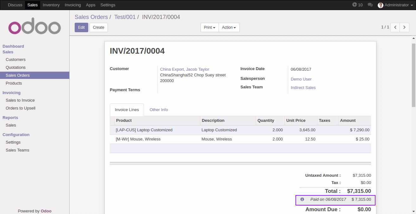The height and width of the screenshot is (214, 416).
Task: Select the [M-Wir] Mouse, Wireless product cell
Action: coord(157,139)
